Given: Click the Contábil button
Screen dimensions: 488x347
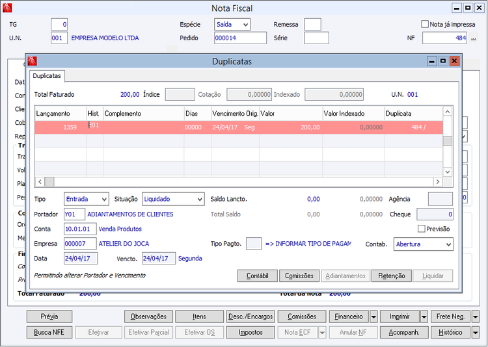Looking at the screenshot, I should coord(257,276).
